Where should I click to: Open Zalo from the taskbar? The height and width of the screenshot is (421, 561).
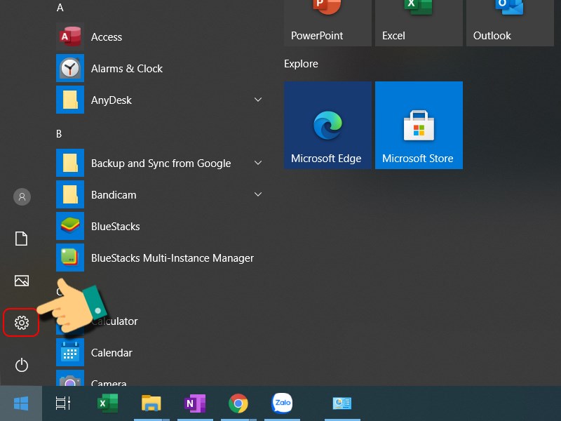(282, 403)
